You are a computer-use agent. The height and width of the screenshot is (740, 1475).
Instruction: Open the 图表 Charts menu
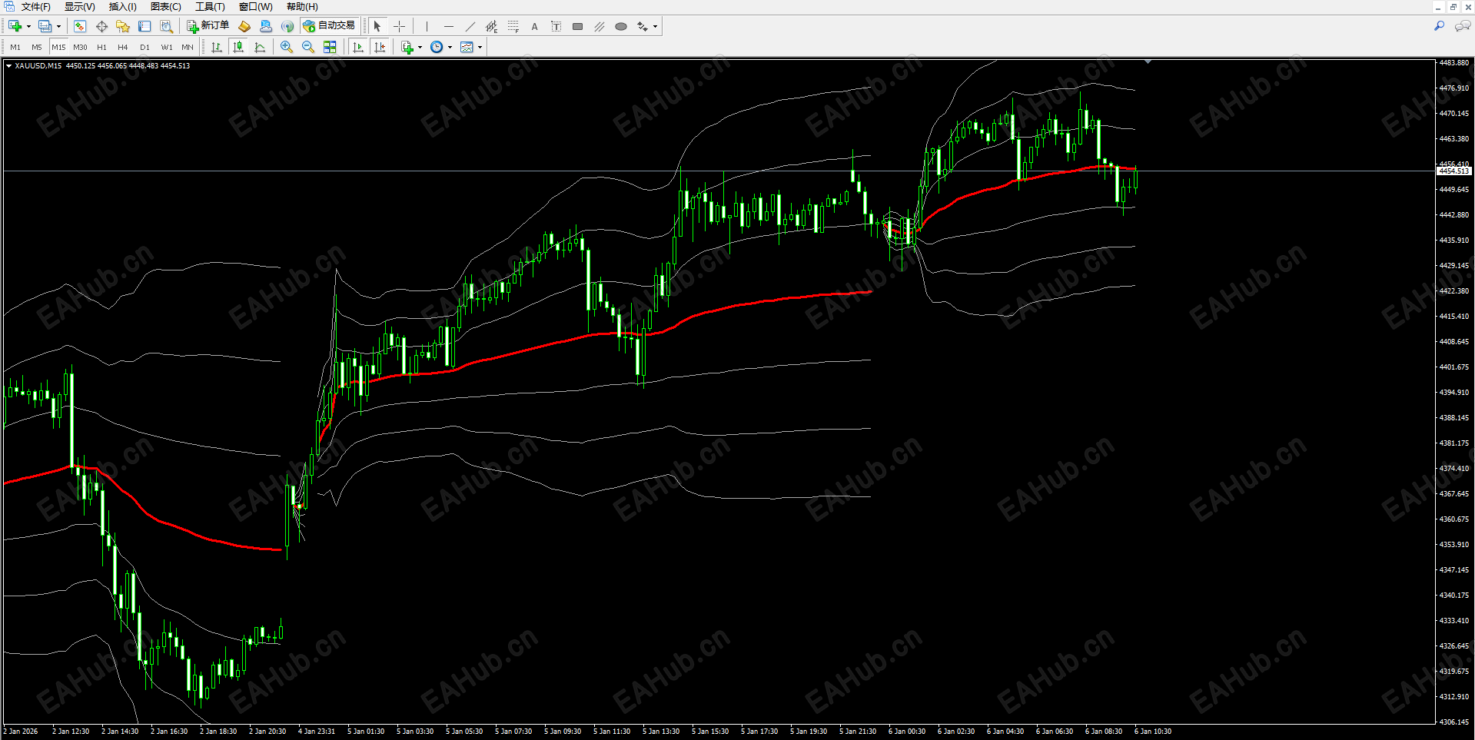(164, 7)
